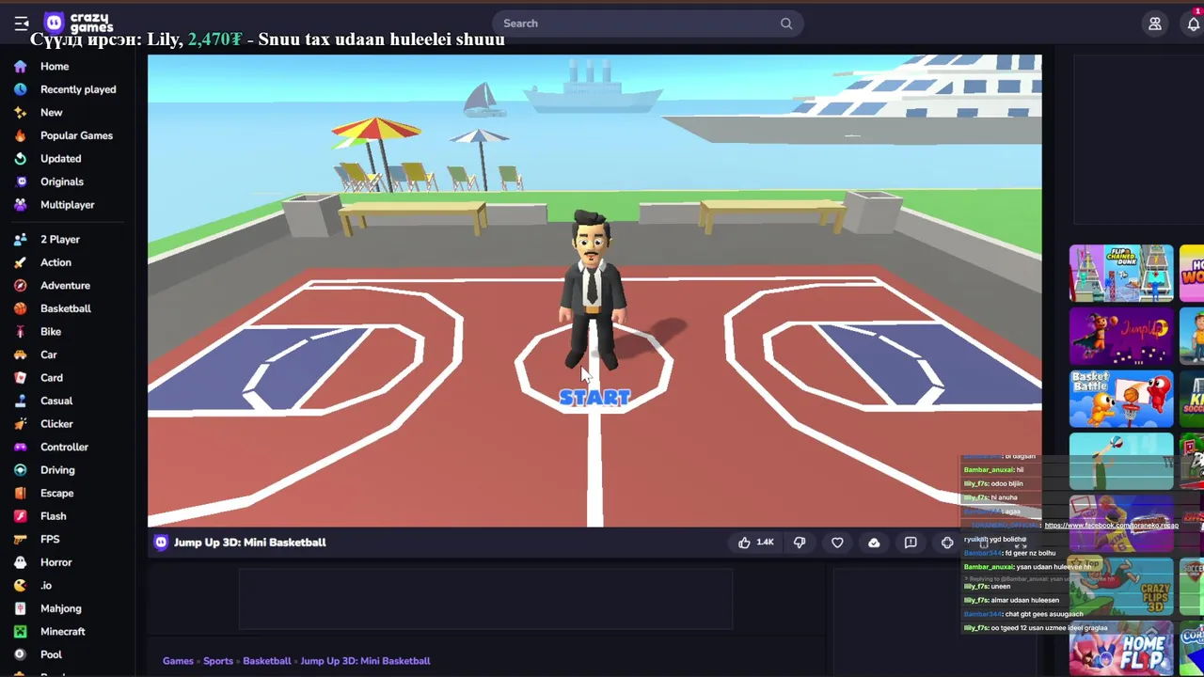Click the Flash category icon
Viewport: 1204px width, 677px height.
[21, 516]
